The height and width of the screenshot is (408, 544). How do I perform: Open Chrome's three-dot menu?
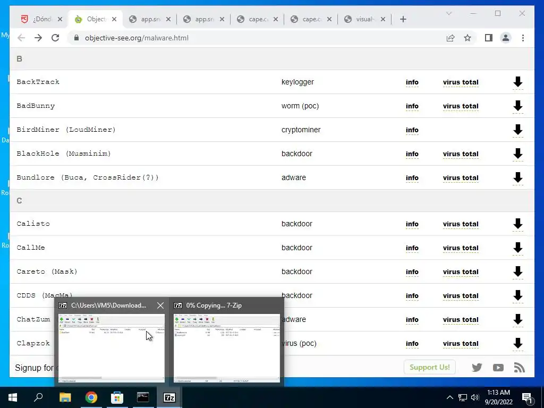pyautogui.click(x=523, y=38)
